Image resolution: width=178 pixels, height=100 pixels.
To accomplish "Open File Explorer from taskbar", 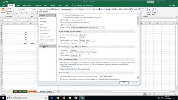I will (x=70, y=98).
